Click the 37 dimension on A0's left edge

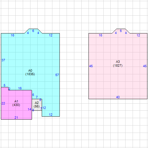(3, 60)
